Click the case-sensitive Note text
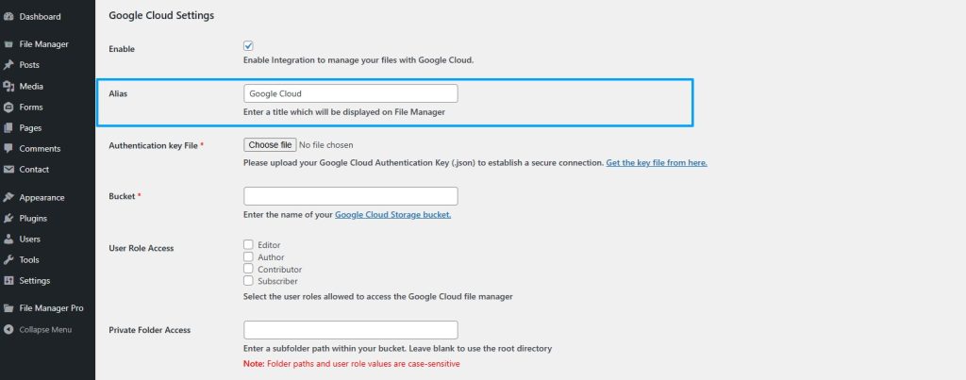The height and width of the screenshot is (380, 966). (x=352, y=364)
